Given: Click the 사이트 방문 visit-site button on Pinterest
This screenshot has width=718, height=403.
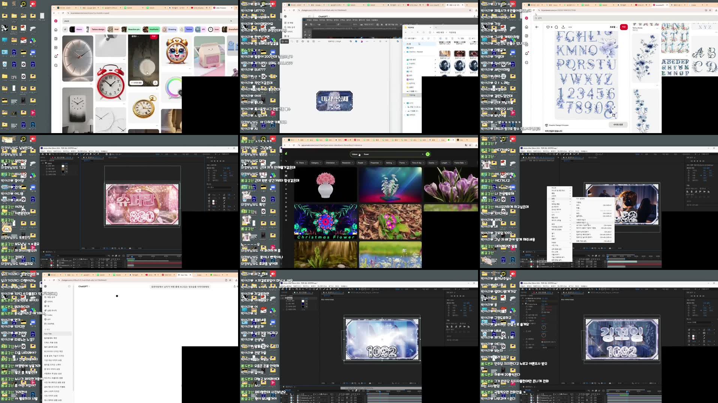Looking at the screenshot, I should click(x=618, y=124).
